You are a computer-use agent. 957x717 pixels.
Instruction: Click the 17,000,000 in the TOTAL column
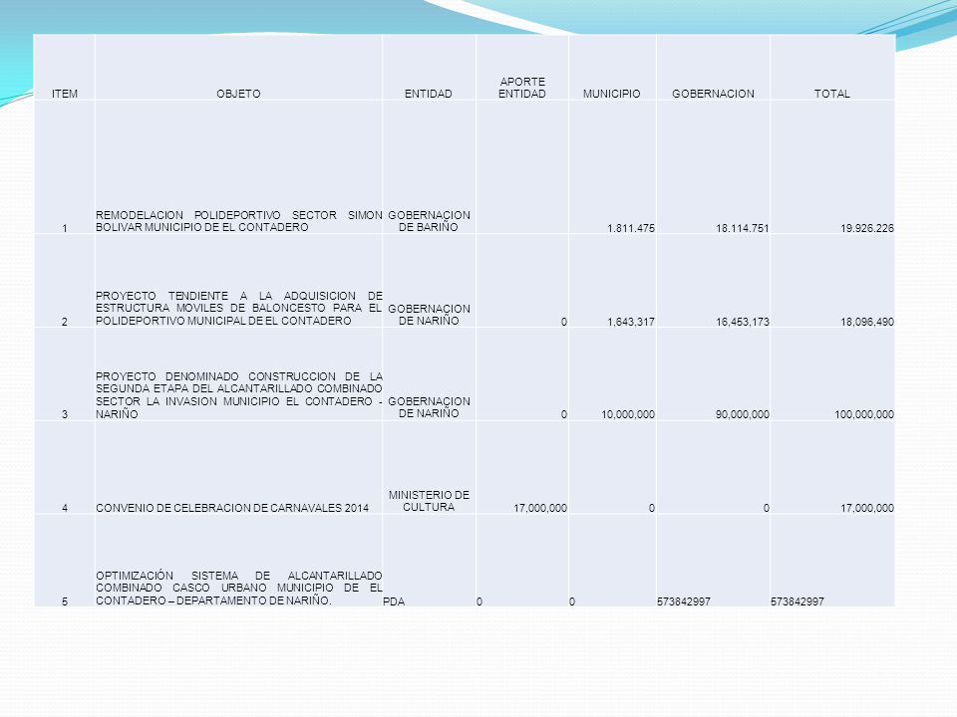point(867,509)
